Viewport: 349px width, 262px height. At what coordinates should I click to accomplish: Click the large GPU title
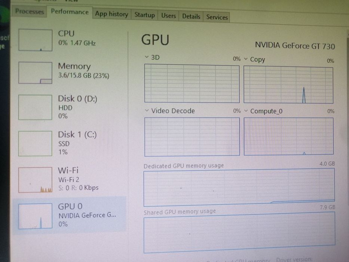155,40
